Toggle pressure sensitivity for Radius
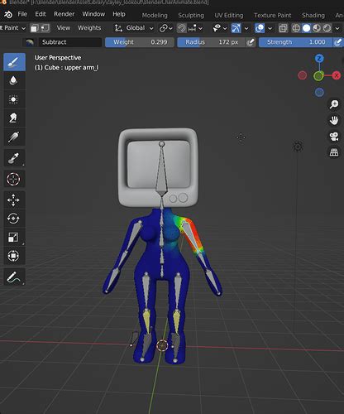Image resolution: width=344 pixels, height=414 pixels. click(251, 42)
